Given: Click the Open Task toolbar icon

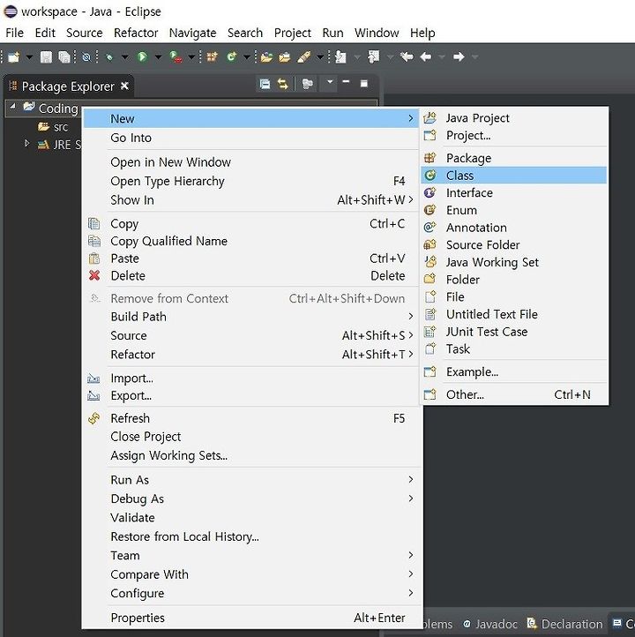Looking at the screenshot, I should tap(285, 56).
